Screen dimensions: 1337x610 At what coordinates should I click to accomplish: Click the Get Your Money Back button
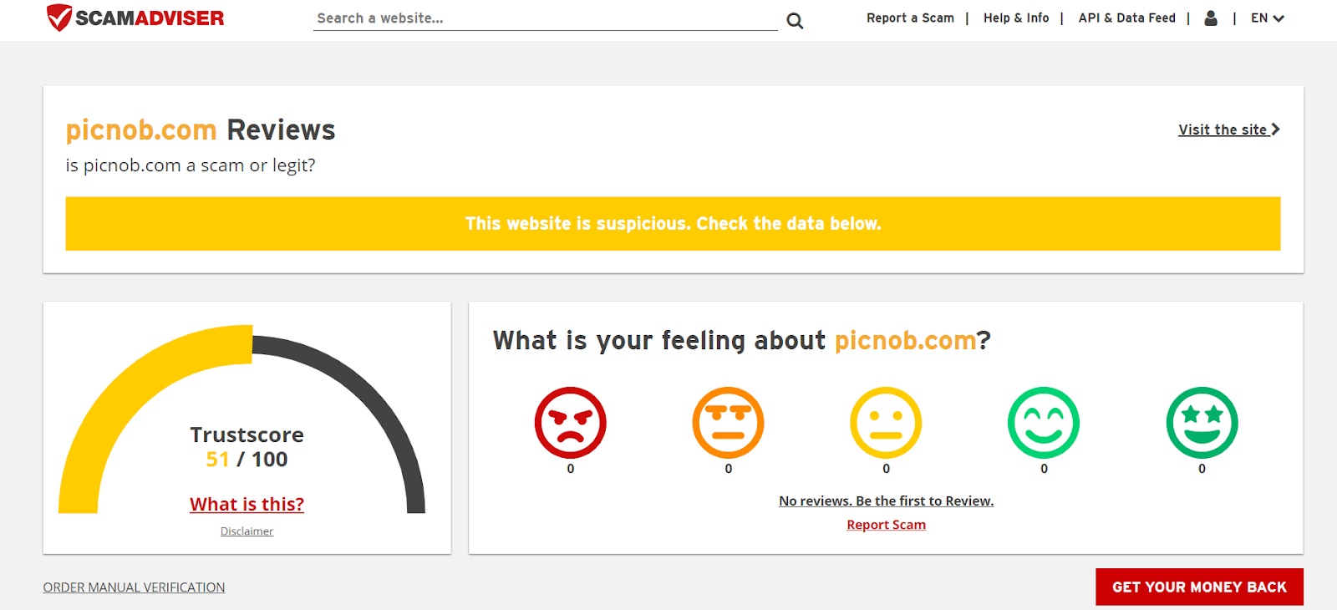pos(1199,587)
